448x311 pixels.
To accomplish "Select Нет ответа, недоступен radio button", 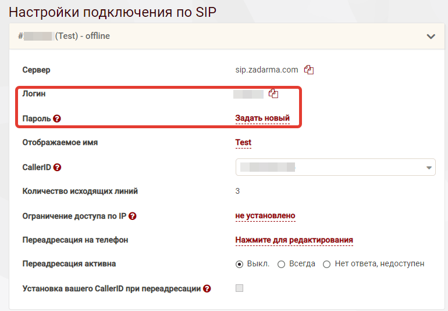I will [326, 264].
